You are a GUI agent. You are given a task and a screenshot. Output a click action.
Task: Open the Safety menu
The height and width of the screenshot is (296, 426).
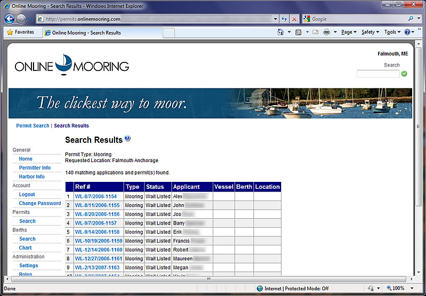tap(370, 33)
